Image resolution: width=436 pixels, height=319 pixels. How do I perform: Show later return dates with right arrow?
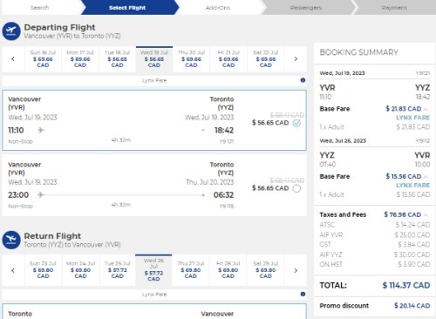click(x=296, y=270)
